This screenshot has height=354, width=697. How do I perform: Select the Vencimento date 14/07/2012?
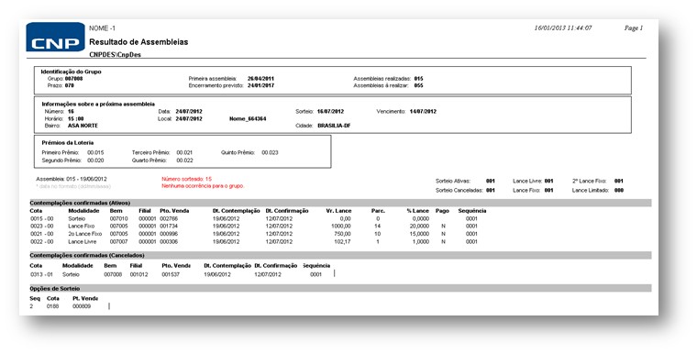coord(423,112)
